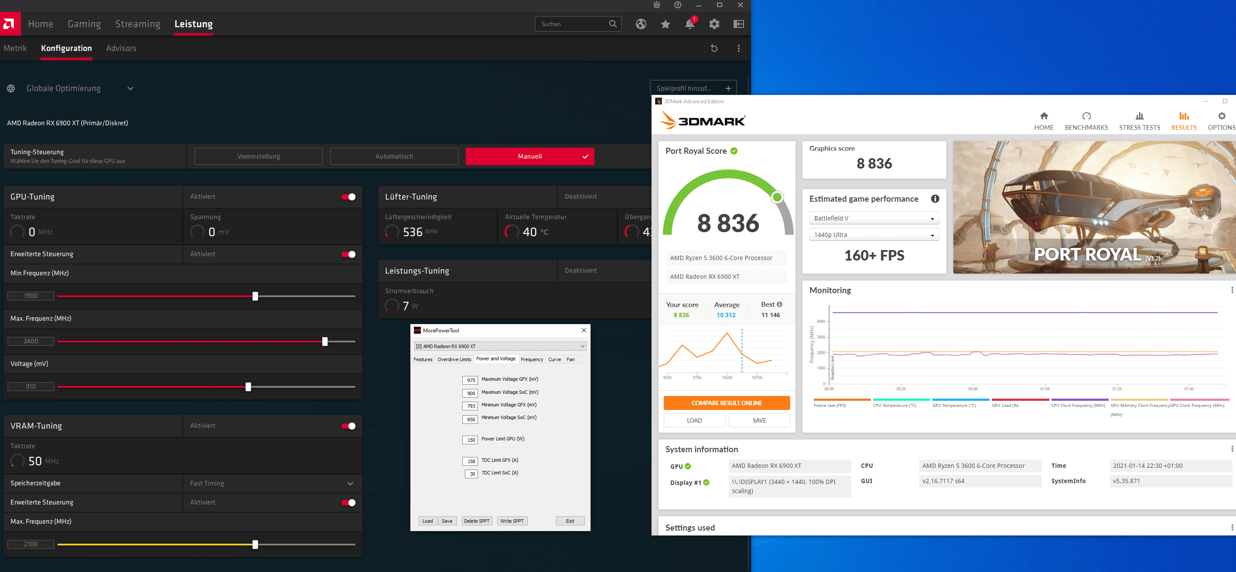The height and width of the screenshot is (572, 1236).
Task: Select Frequency tab in MorePowerTool
Action: [x=532, y=359]
